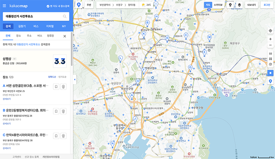Toggle search within current map checkbox
Viewport: 275px width, 159px height.
(x=48, y=6)
